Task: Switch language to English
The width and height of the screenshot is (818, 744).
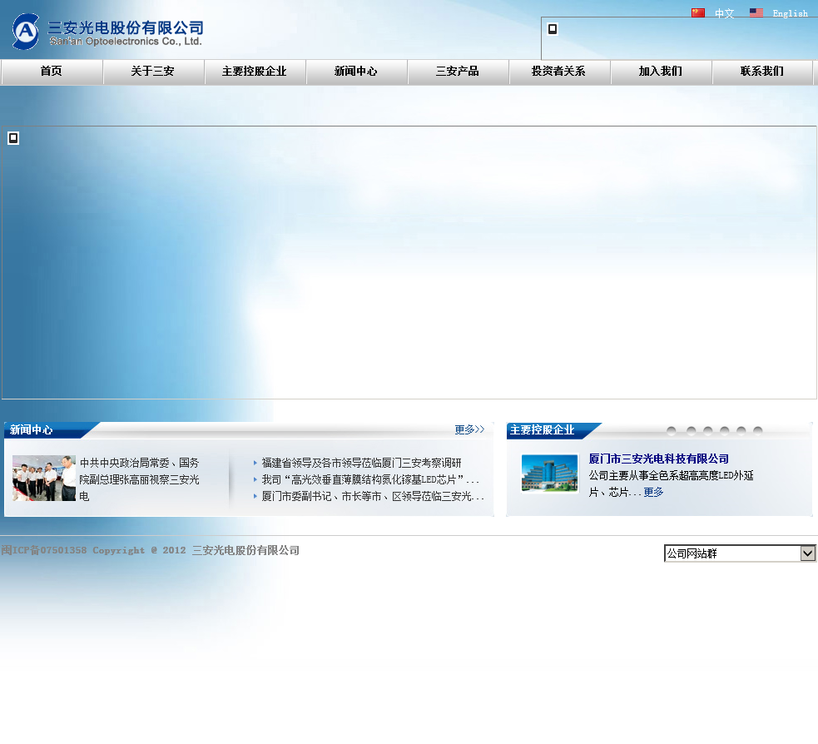Action: (x=790, y=13)
